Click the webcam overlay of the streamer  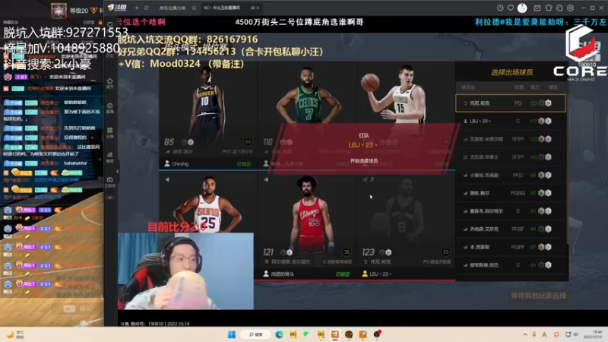point(185,271)
